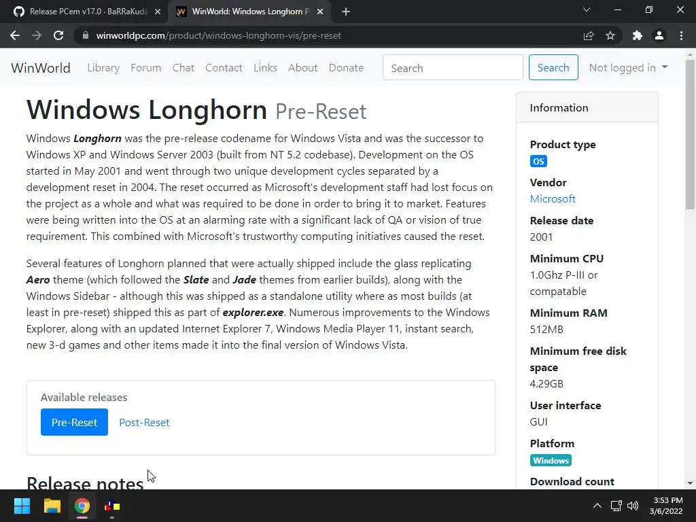This screenshot has width=696, height=522.
Task: Open a new browser tab
Action: click(x=346, y=12)
